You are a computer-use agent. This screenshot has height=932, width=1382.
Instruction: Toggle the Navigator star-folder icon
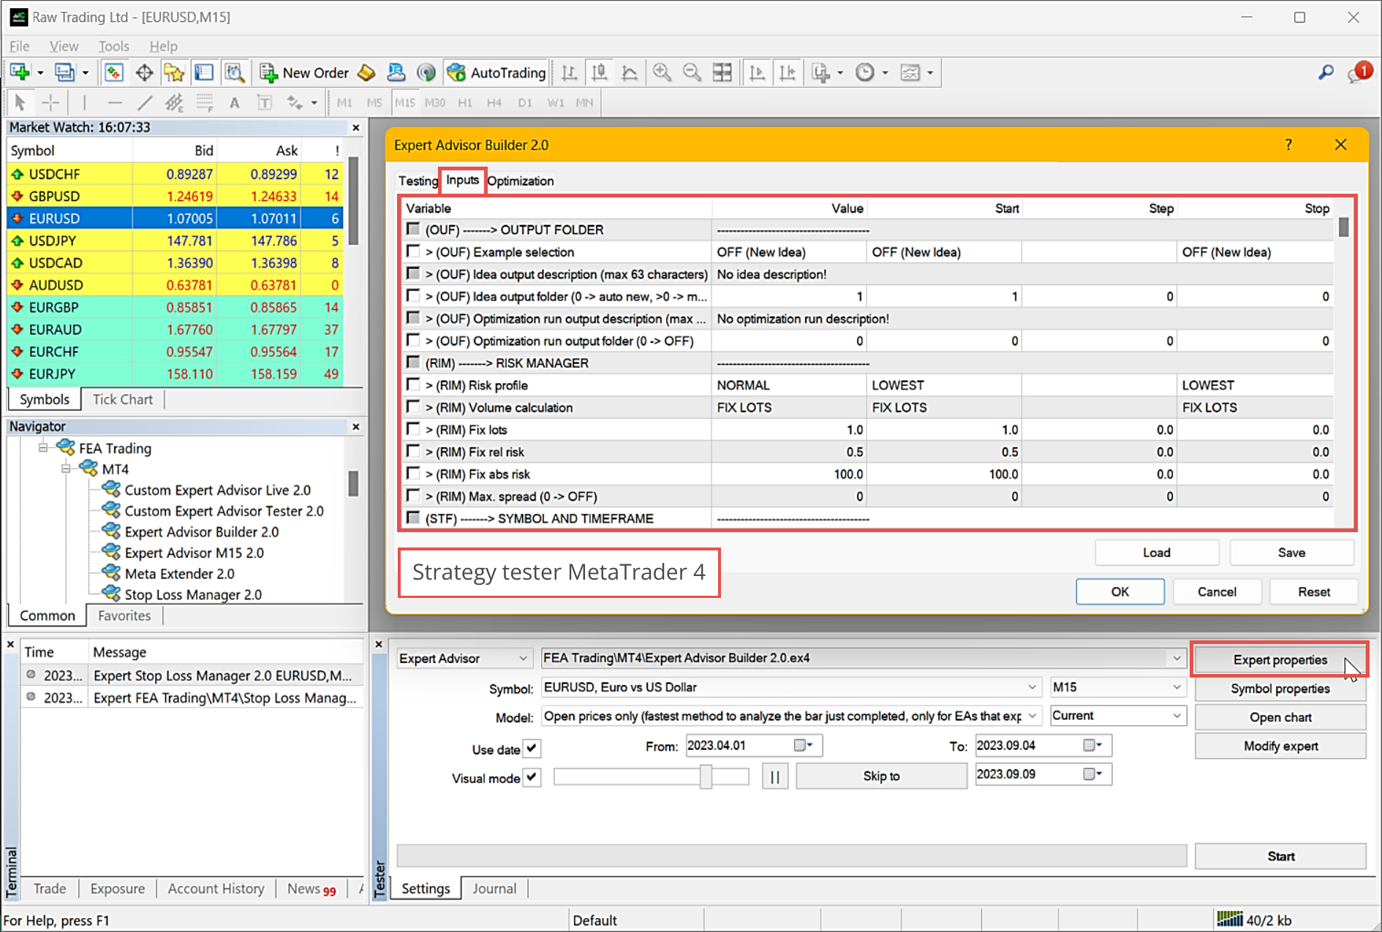(x=174, y=72)
